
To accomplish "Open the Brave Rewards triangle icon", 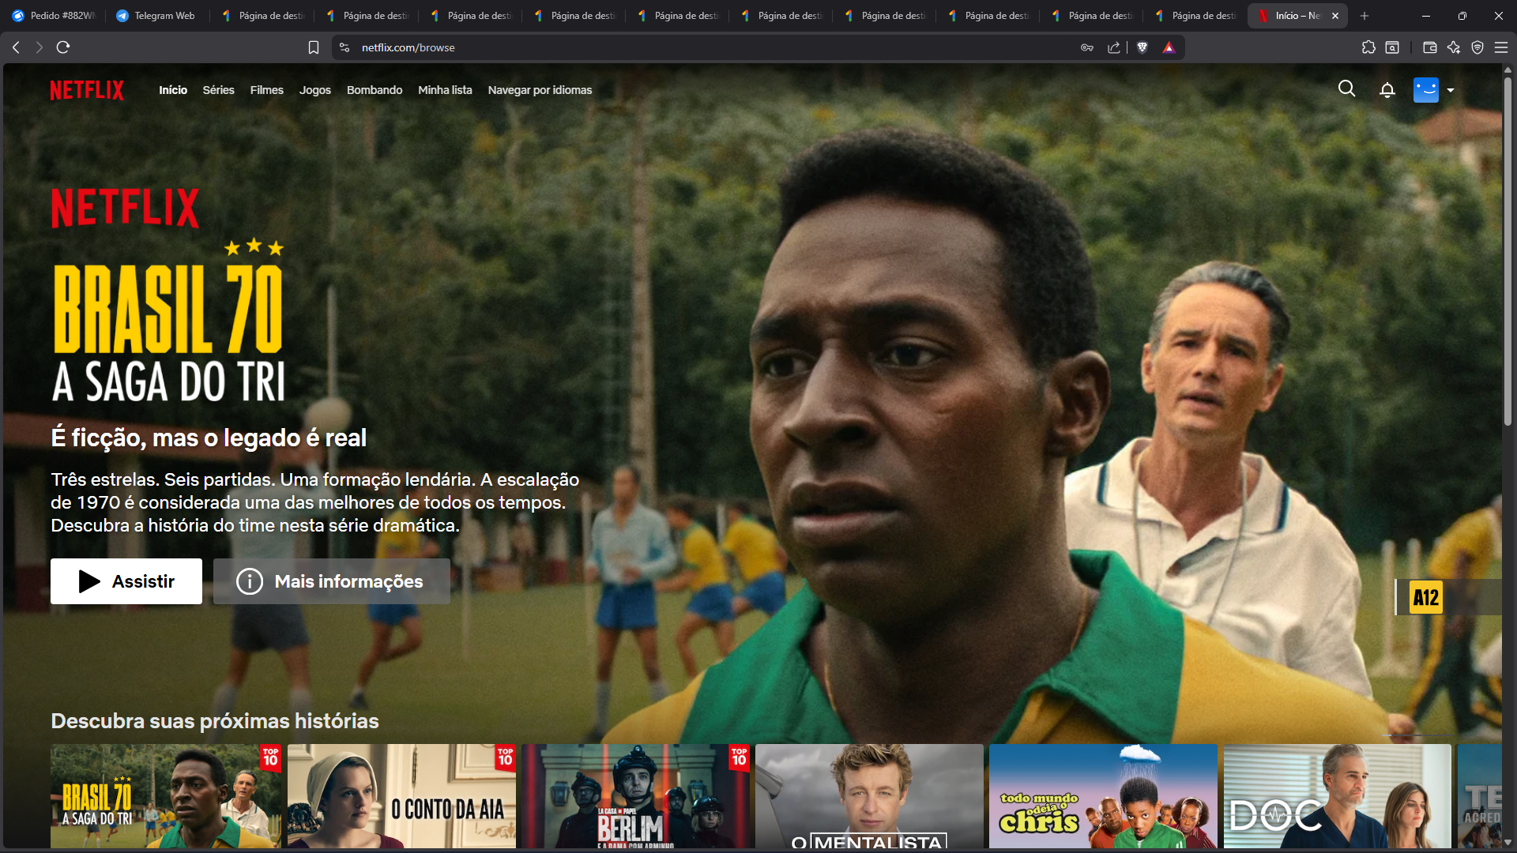I will click(1169, 47).
